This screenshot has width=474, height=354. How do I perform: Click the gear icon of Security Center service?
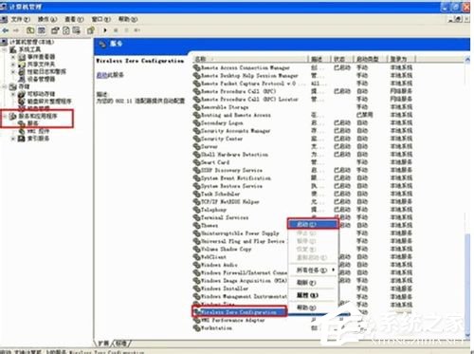196,139
